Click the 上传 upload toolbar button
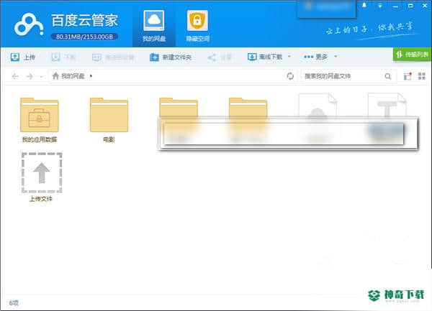 point(22,57)
